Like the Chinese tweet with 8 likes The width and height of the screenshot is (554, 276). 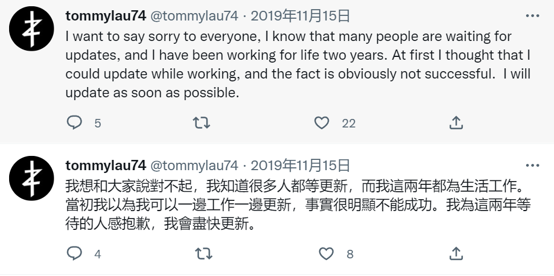(326, 253)
